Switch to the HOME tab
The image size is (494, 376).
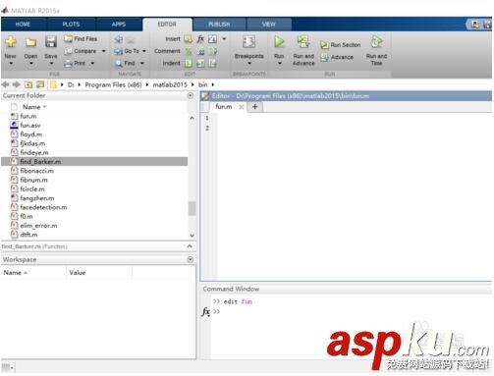23,25
